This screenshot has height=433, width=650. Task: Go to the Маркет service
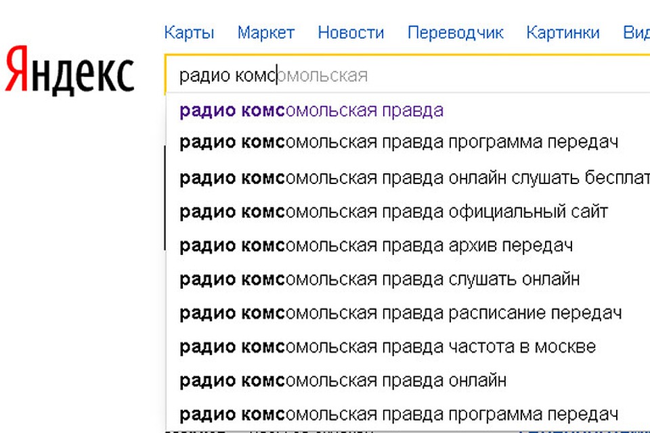coord(265,32)
